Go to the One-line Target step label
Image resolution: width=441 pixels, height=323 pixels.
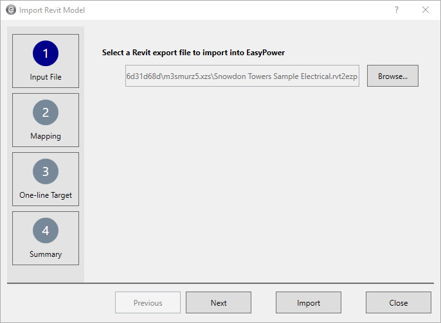(x=46, y=195)
